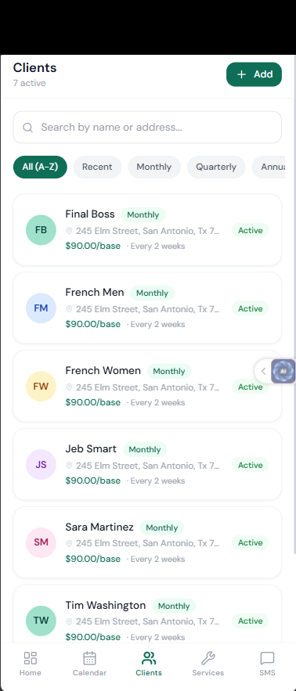The width and height of the screenshot is (296, 691).
Task: Select the All (A-Z) filter chip
Action: (x=40, y=167)
